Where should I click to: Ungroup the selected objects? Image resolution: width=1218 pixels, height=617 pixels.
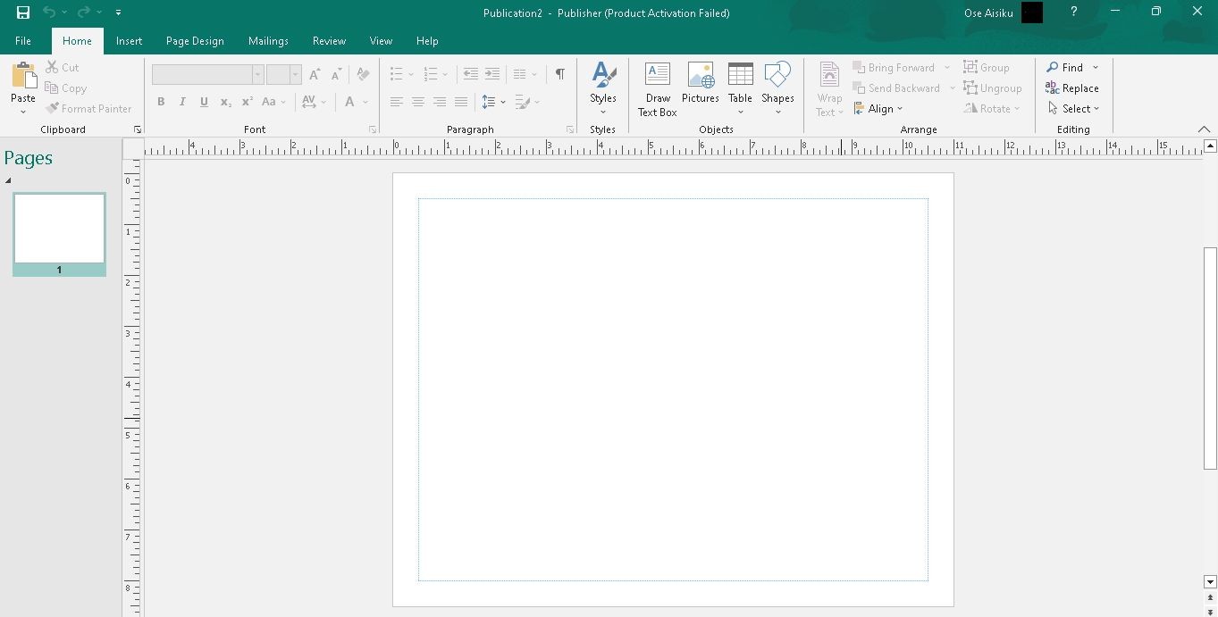coord(993,88)
